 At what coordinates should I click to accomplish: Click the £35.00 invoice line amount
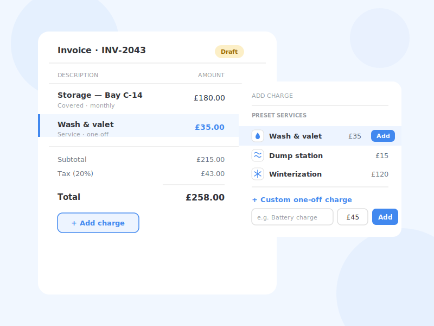[209, 127]
